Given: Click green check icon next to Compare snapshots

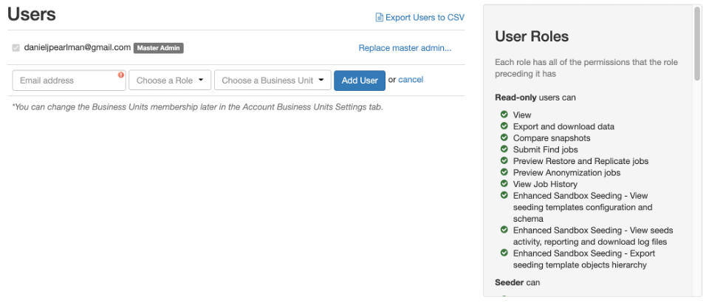Looking at the screenshot, I should tap(504, 137).
